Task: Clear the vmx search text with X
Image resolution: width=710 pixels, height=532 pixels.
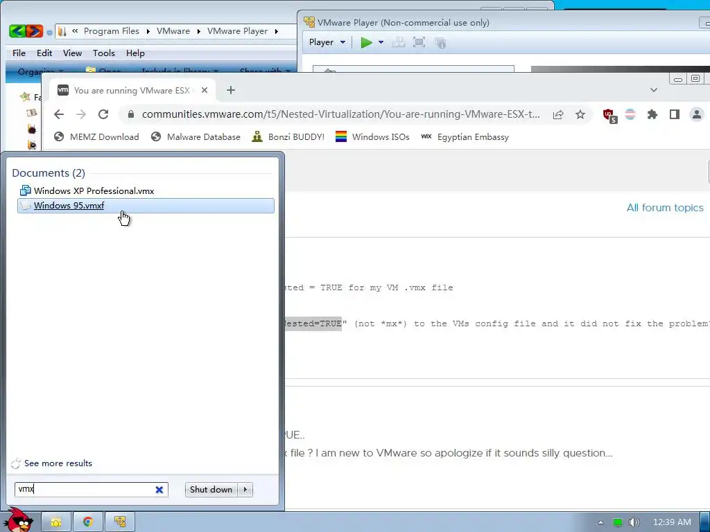Action: [159, 490]
